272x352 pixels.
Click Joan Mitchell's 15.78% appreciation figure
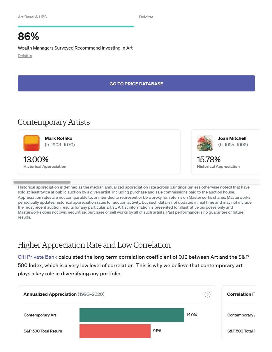coord(209,159)
